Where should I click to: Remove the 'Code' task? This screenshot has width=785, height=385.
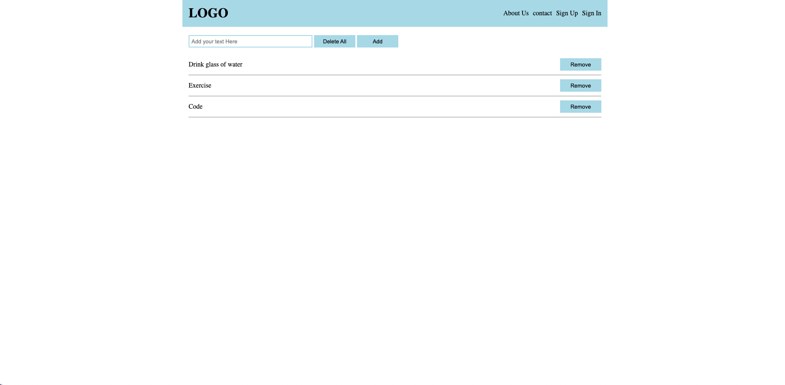click(580, 106)
